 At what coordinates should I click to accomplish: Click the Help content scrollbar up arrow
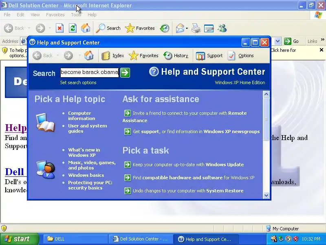click(267, 94)
